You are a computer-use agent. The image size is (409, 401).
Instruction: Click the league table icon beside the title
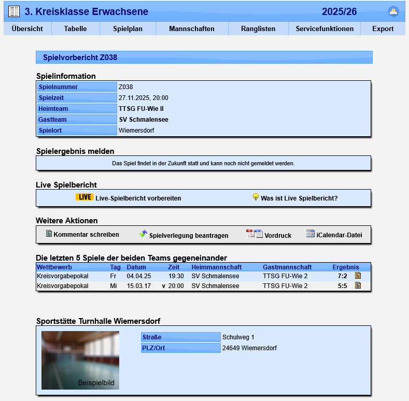pyautogui.click(x=14, y=12)
